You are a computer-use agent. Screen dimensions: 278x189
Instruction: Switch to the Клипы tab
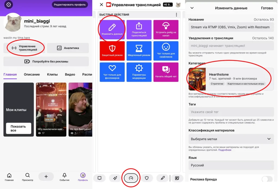[x=52, y=74]
